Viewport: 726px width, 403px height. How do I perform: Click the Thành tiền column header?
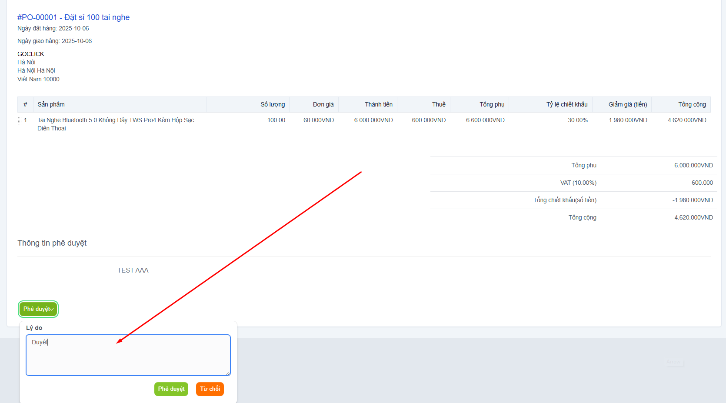pos(378,104)
